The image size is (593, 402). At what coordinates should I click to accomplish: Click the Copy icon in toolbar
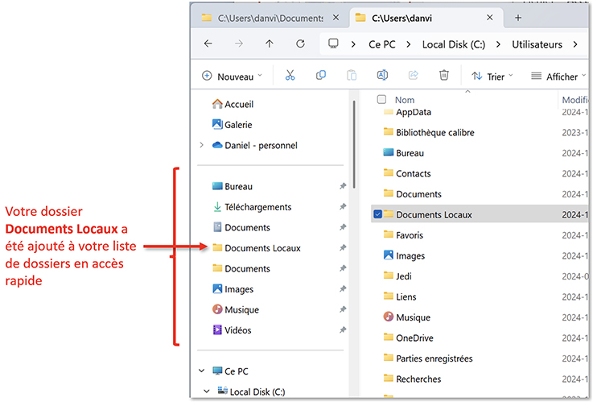coord(321,76)
